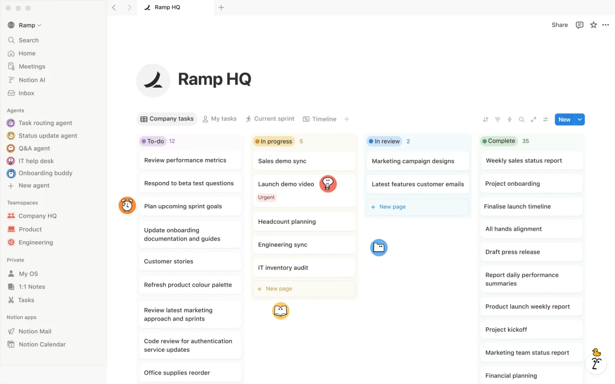Switch to My tasks view
The image size is (615, 384).
point(219,119)
